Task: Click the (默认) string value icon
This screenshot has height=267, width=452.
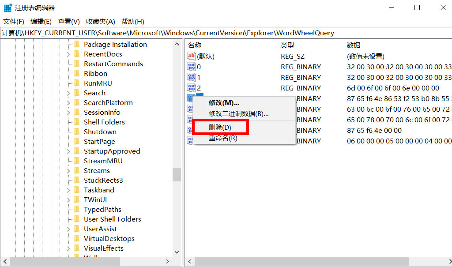Action: tap(192, 56)
